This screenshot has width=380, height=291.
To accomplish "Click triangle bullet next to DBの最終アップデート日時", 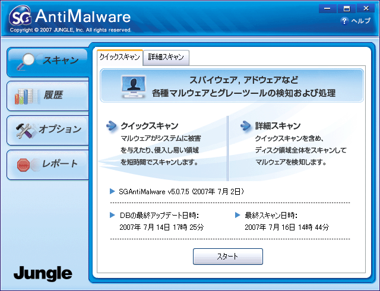I will [112, 215].
